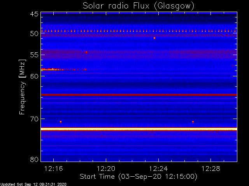Screen dimensions: 249x186
Task: Click the 12:20 time tick label
Action: click(106, 169)
